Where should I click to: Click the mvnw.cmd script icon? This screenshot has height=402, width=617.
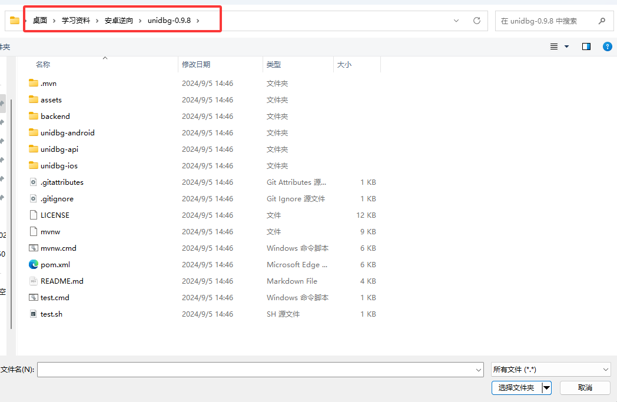coord(34,248)
